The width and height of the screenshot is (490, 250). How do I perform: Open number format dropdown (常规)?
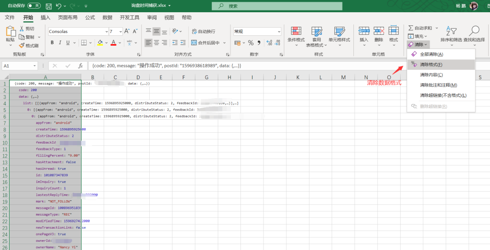click(x=279, y=32)
